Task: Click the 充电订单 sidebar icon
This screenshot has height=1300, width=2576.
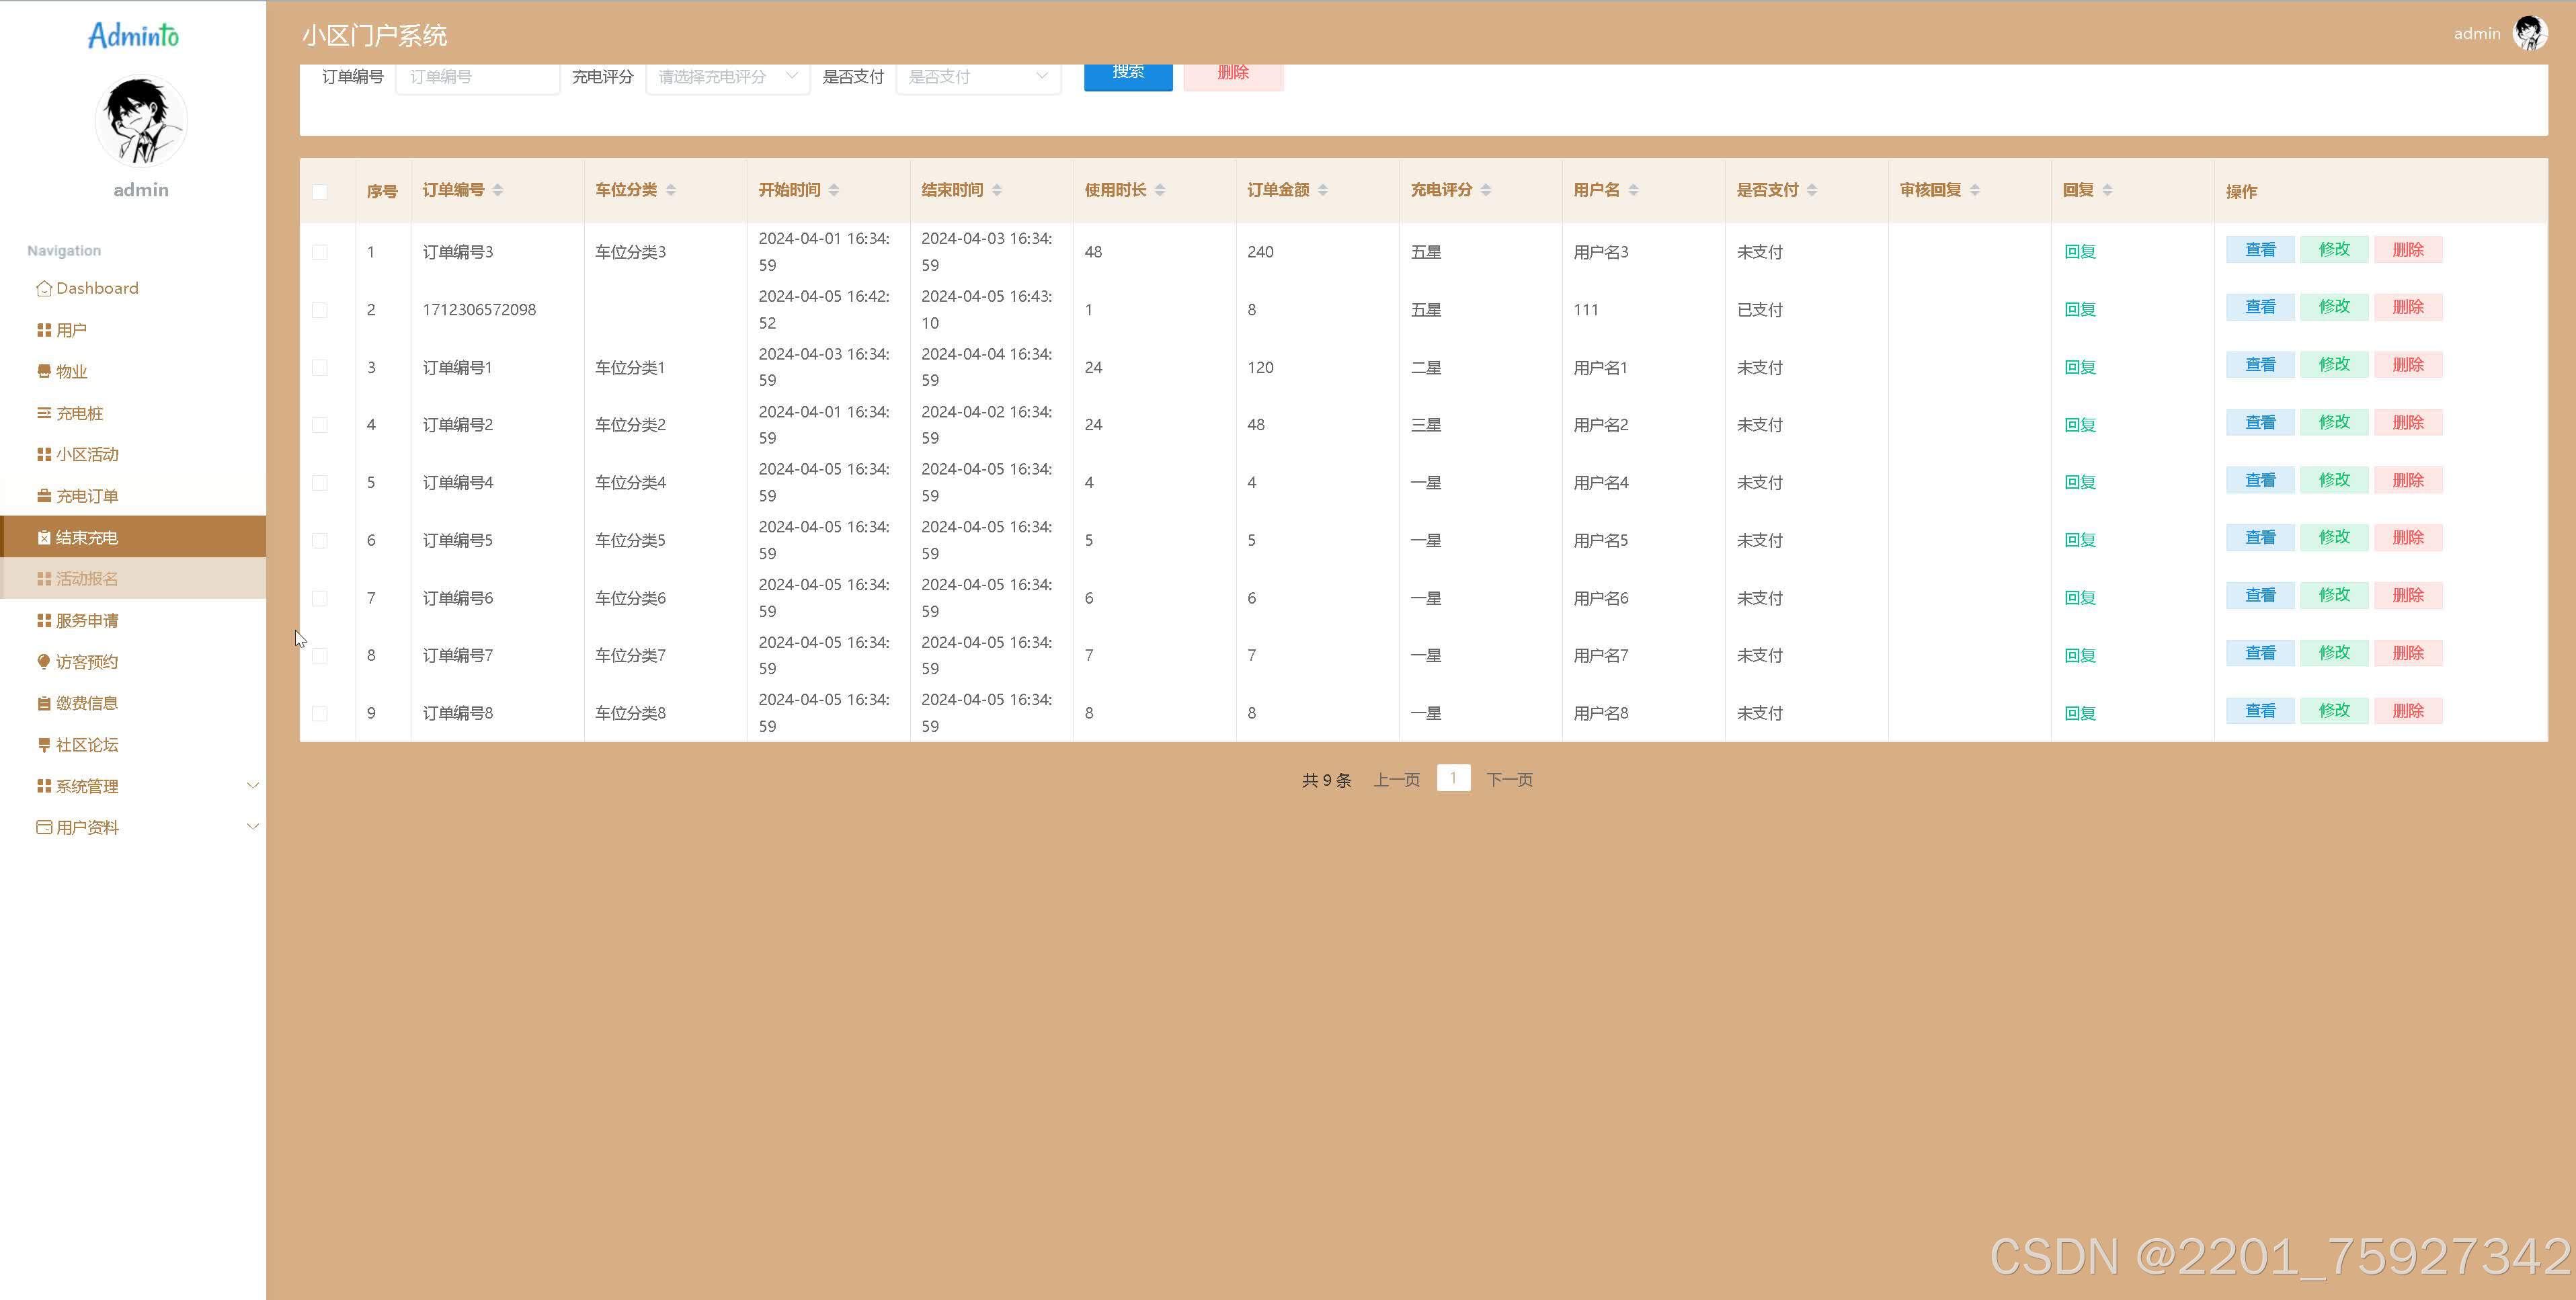Action: coord(43,496)
